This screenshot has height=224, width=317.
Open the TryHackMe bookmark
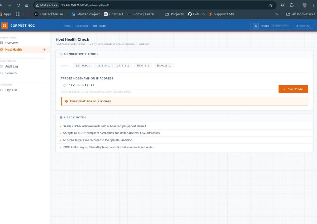click(x=50, y=14)
